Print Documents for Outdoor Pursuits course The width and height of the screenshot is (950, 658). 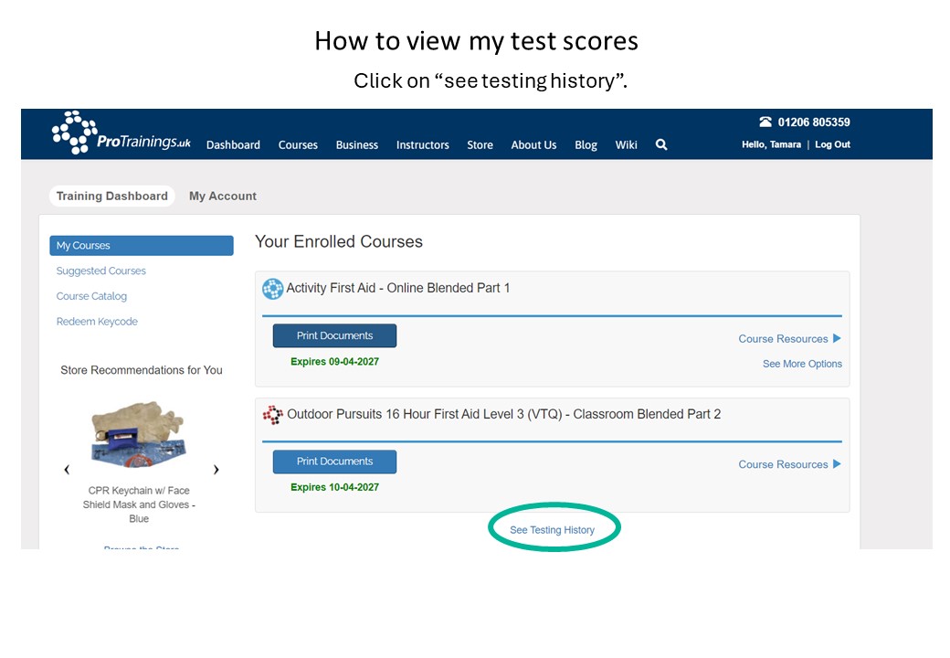point(334,462)
